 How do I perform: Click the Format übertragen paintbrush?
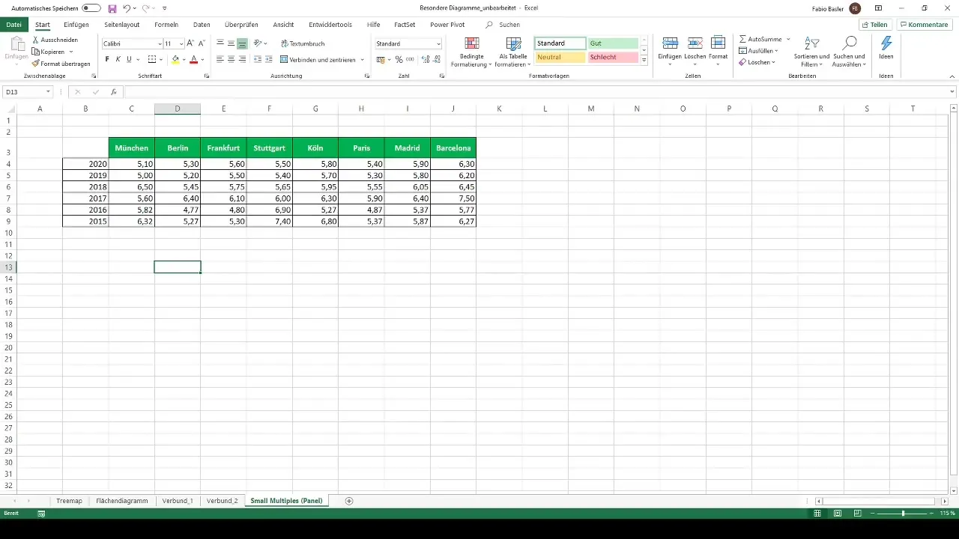tap(36, 64)
